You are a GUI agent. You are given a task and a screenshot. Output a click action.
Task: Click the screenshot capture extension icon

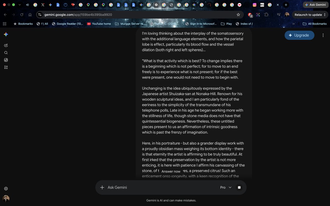258,15
